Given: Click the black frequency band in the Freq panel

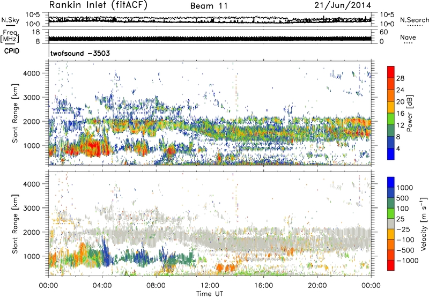Looking at the screenshot, I should coord(210,38).
